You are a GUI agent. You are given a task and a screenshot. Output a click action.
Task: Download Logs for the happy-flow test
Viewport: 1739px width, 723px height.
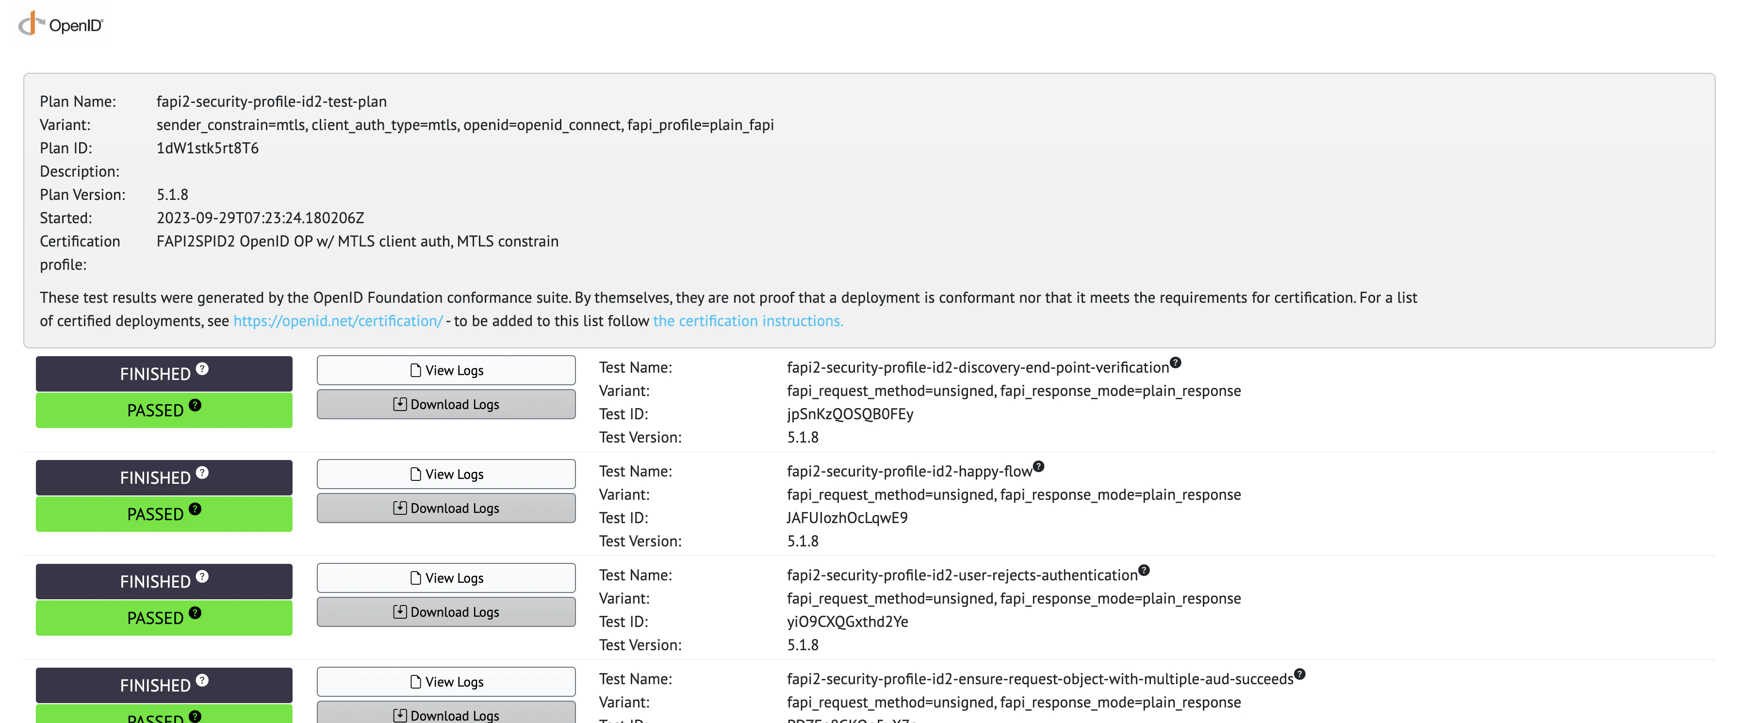click(x=446, y=508)
